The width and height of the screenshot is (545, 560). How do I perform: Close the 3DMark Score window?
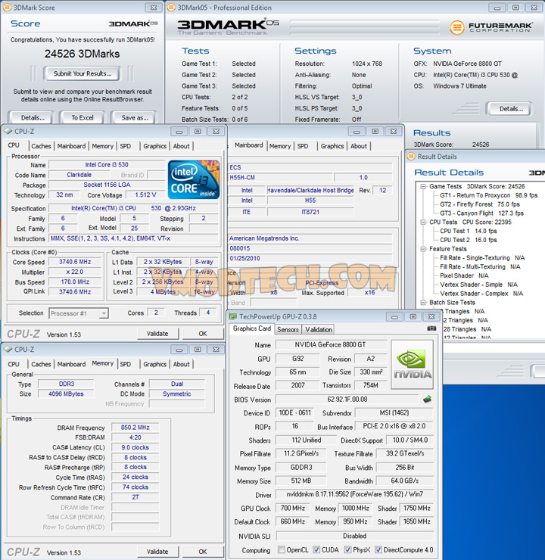point(154,8)
